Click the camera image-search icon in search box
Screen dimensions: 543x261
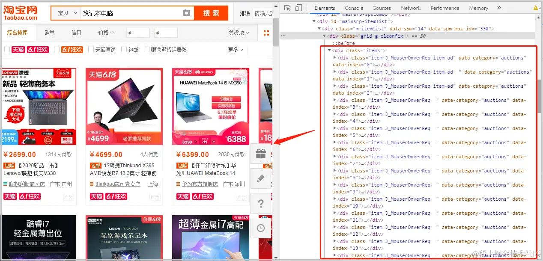click(187, 13)
